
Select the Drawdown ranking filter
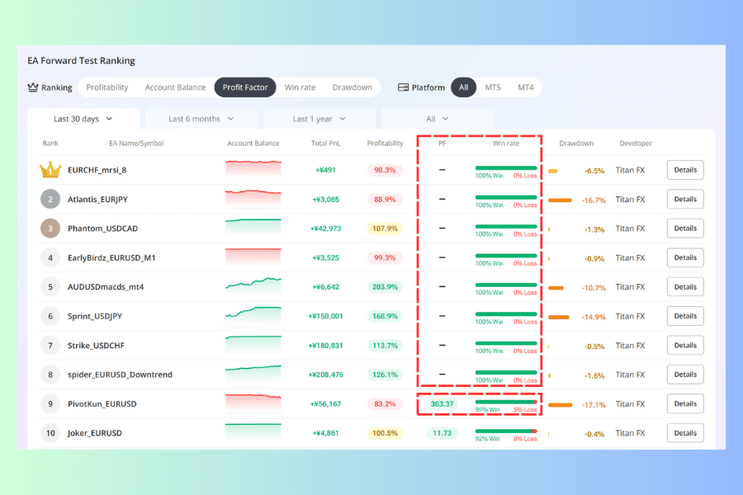(352, 87)
